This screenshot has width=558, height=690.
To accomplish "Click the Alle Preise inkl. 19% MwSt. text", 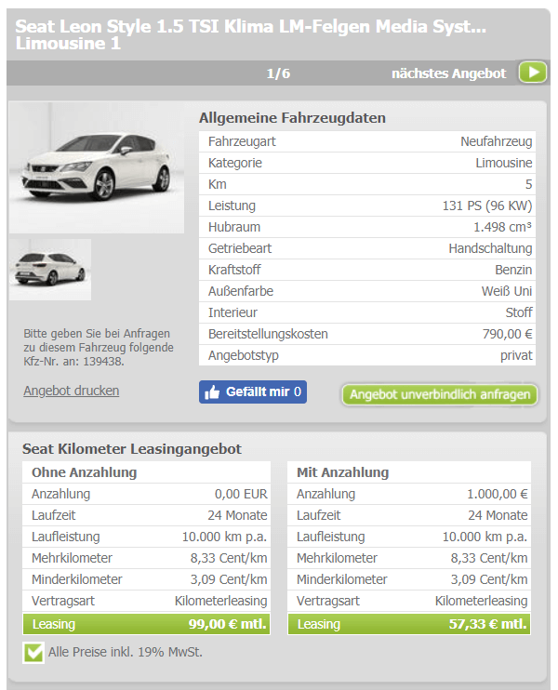I will coord(126,652).
